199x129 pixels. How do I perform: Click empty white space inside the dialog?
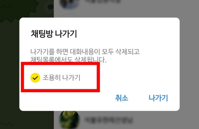click(140, 76)
